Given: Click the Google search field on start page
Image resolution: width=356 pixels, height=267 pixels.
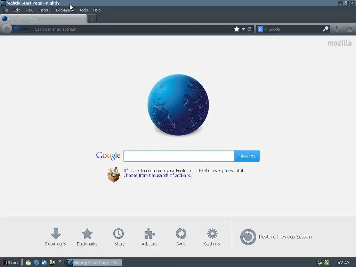Looking at the screenshot, I should [x=179, y=156].
